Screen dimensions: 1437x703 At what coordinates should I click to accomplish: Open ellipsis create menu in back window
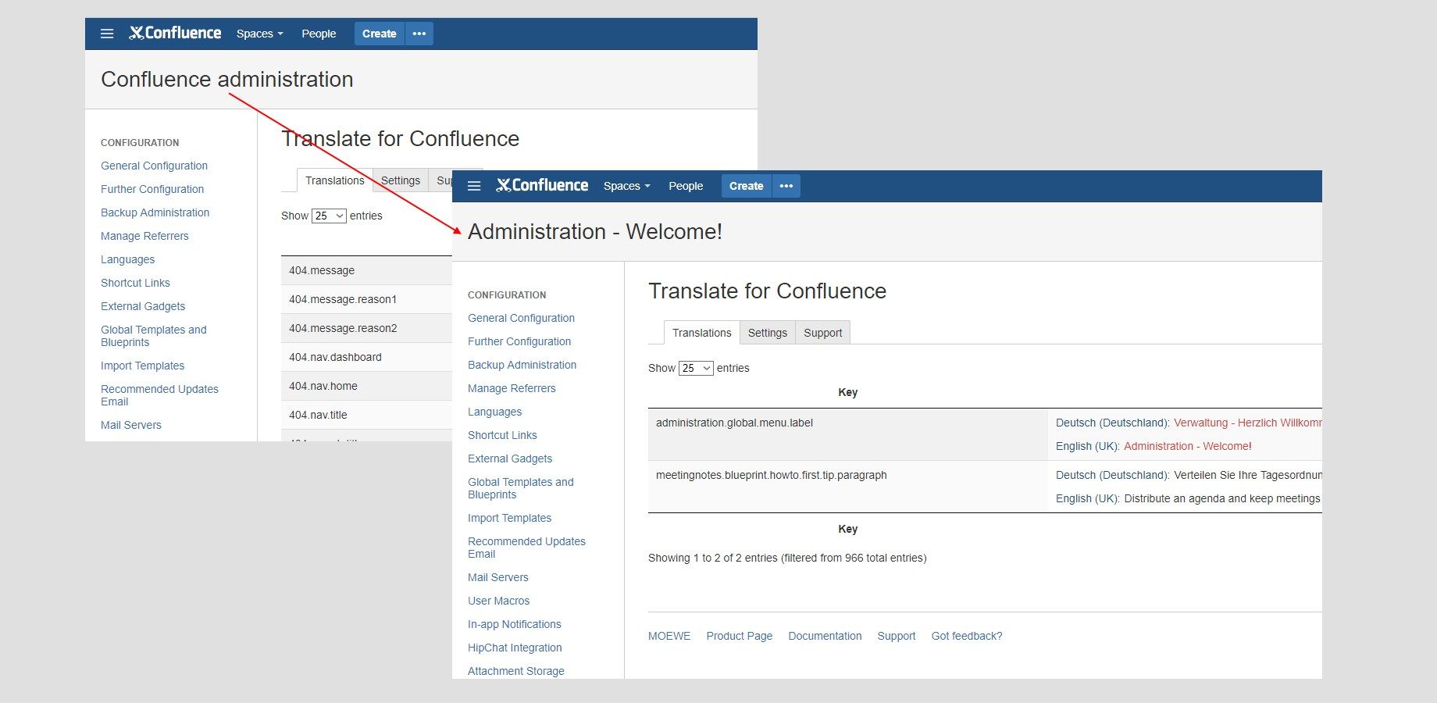tap(419, 34)
